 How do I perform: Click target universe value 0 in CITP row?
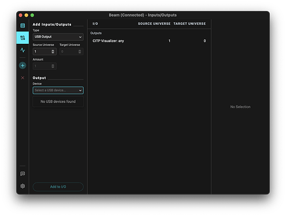205,41
